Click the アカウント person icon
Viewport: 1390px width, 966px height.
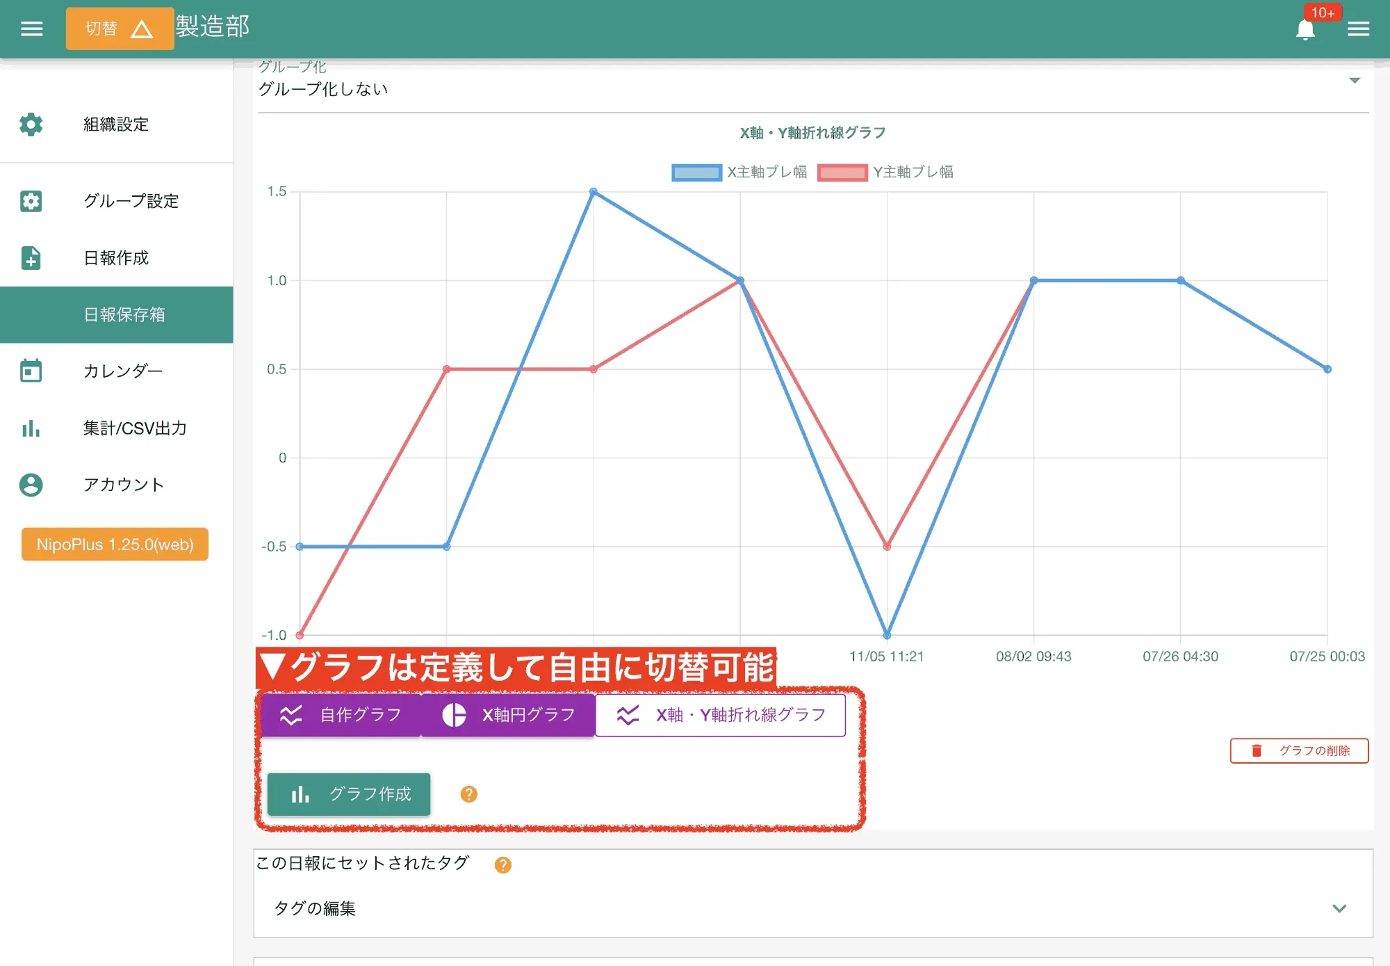pos(31,485)
